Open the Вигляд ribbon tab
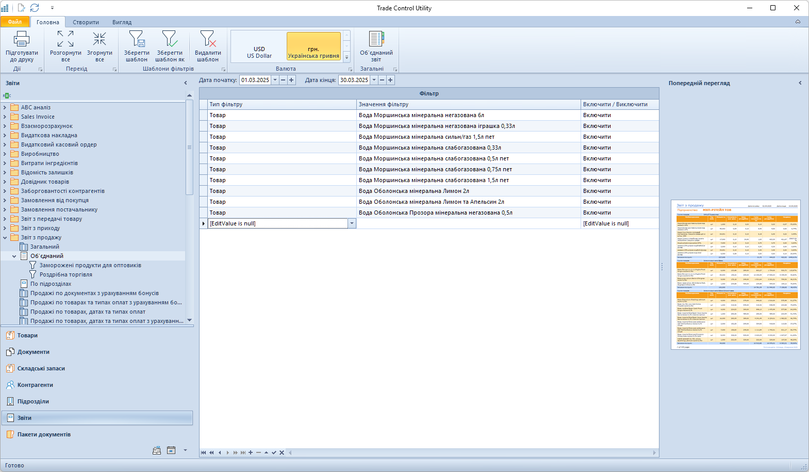809x472 pixels. pos(122,22)
